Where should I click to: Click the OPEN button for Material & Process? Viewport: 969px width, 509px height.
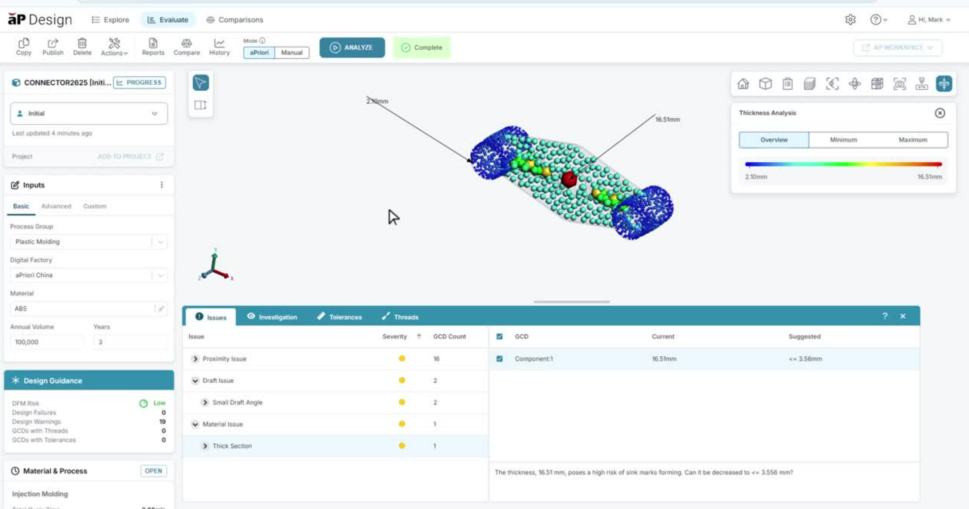[153, 471]
